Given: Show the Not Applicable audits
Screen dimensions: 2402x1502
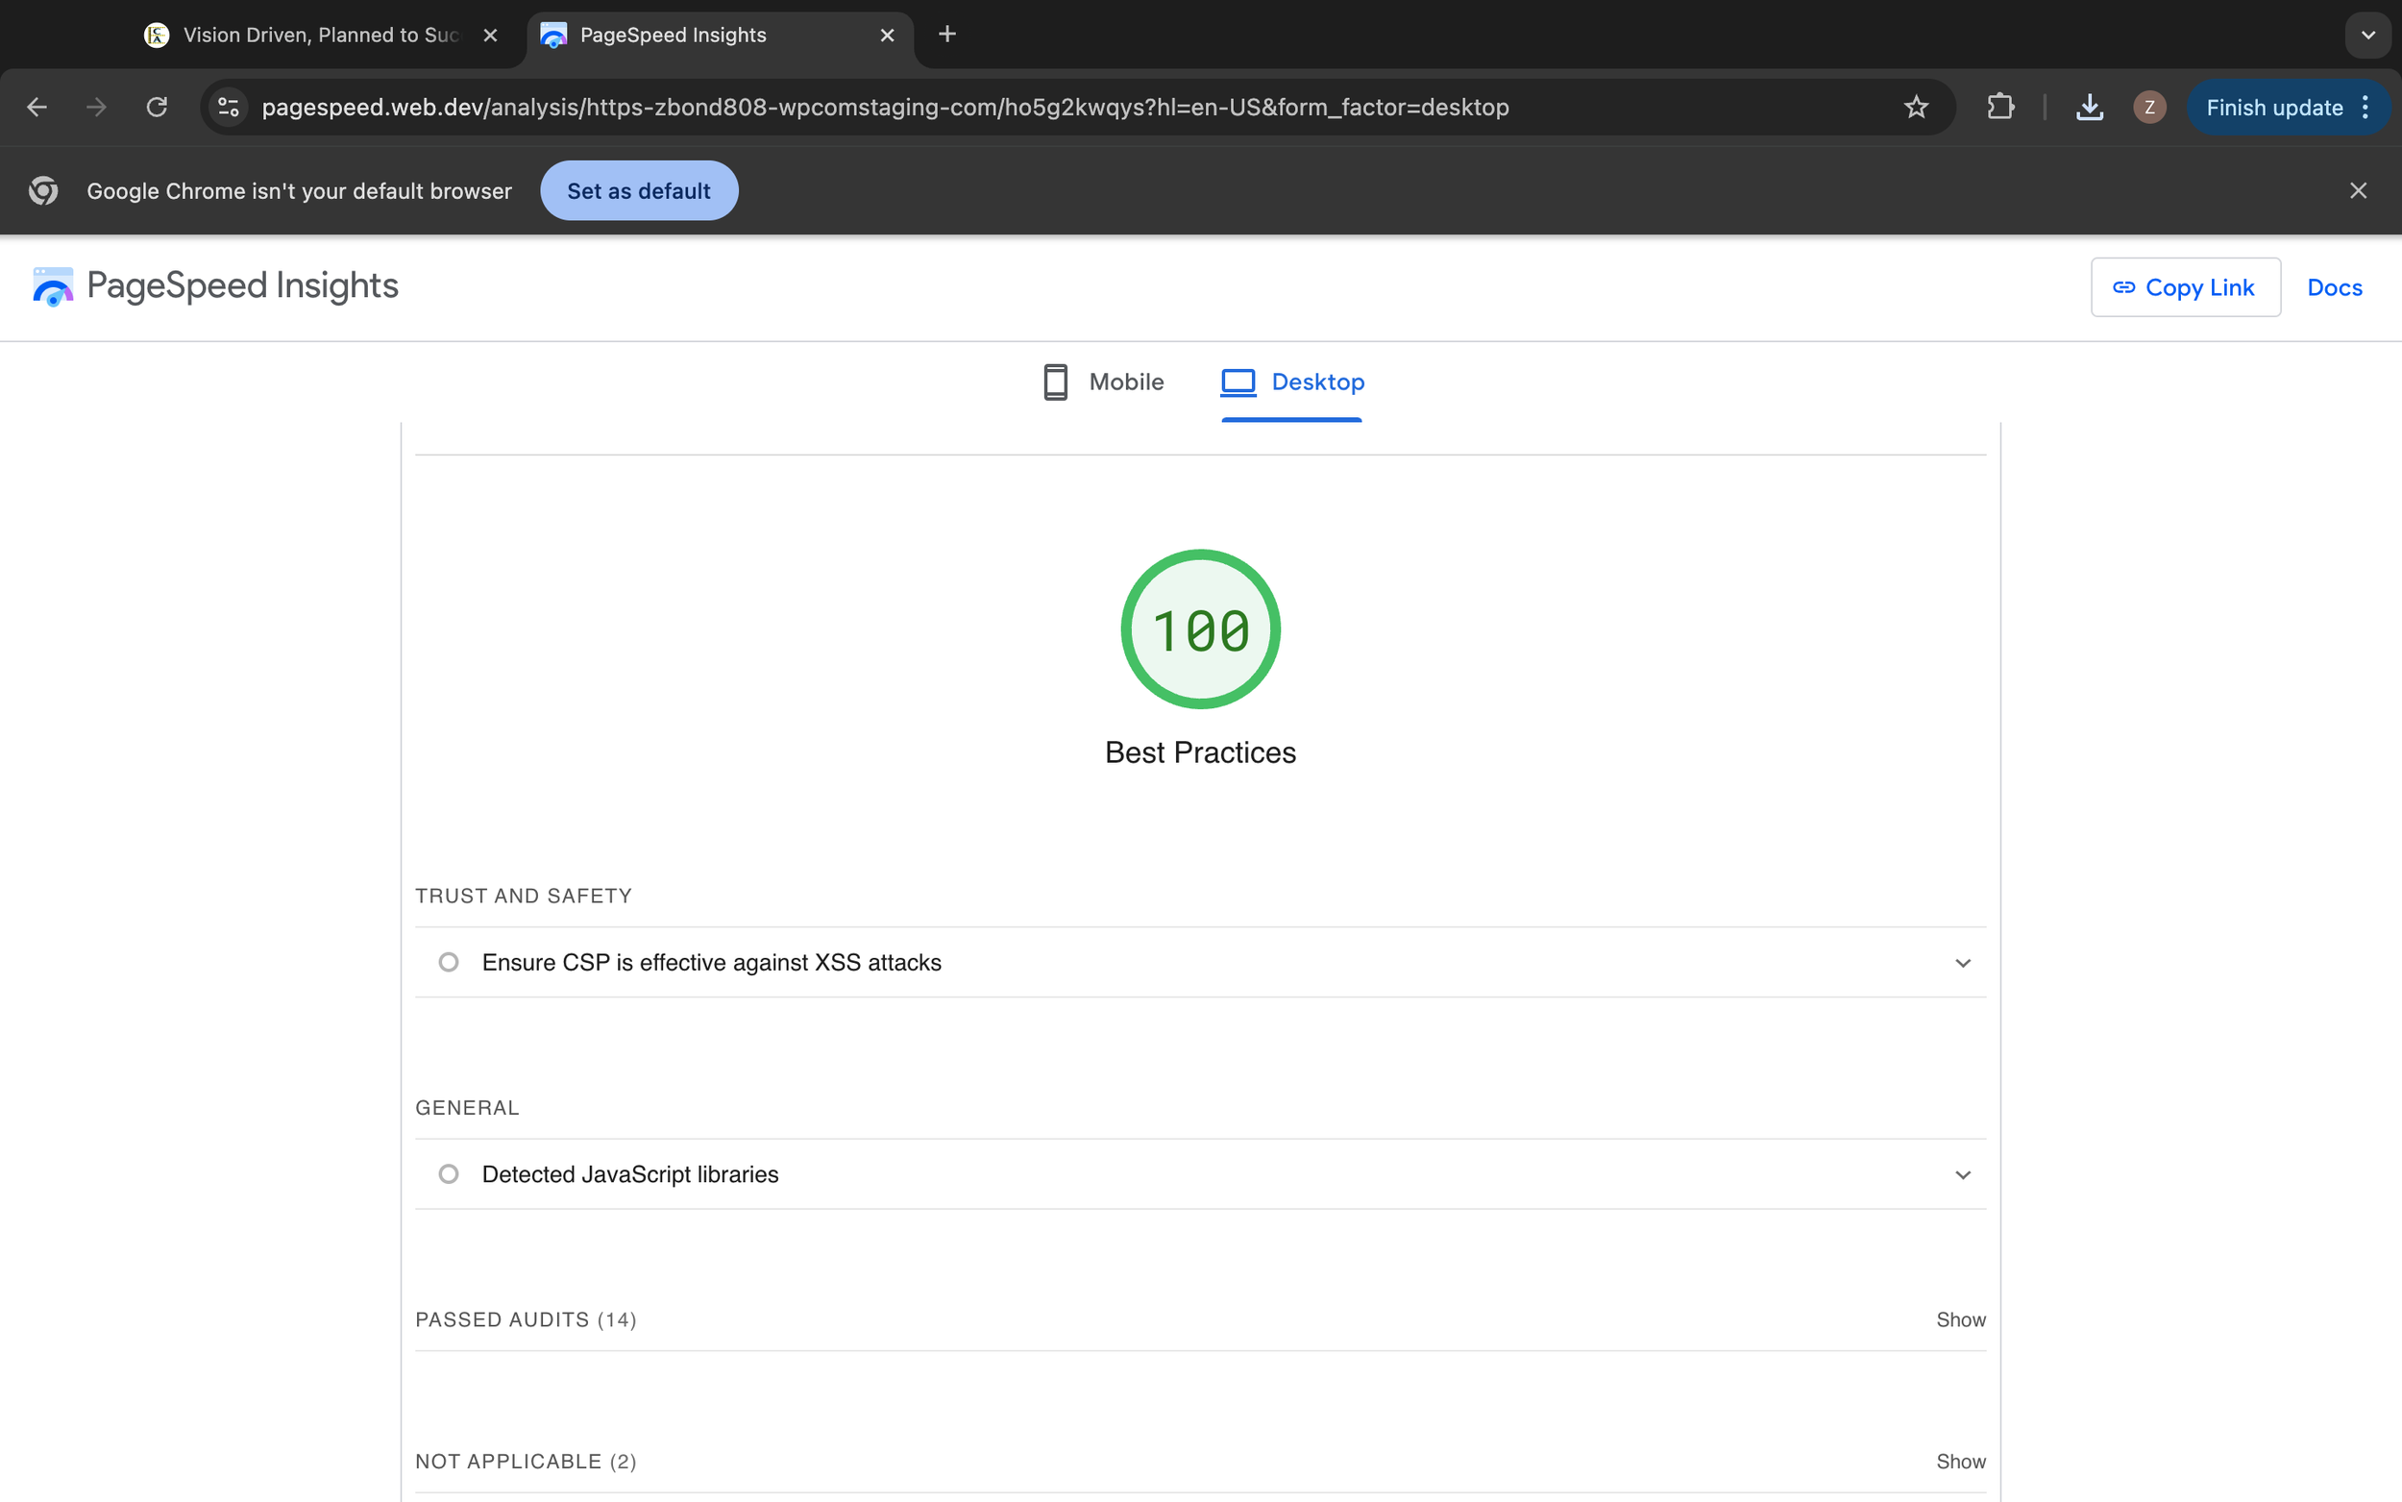Looking at the screenshot, I should 1960,1462.
